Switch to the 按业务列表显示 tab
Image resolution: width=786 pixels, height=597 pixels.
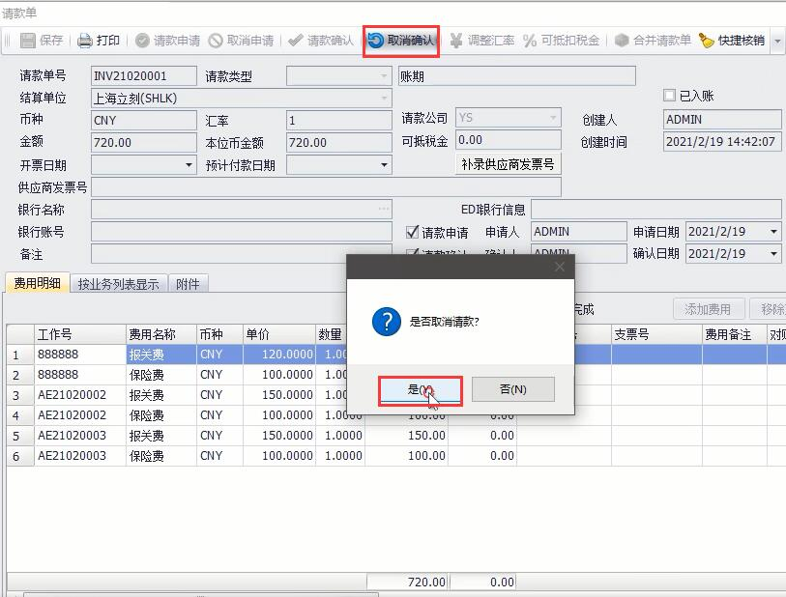tap(118, 284)
